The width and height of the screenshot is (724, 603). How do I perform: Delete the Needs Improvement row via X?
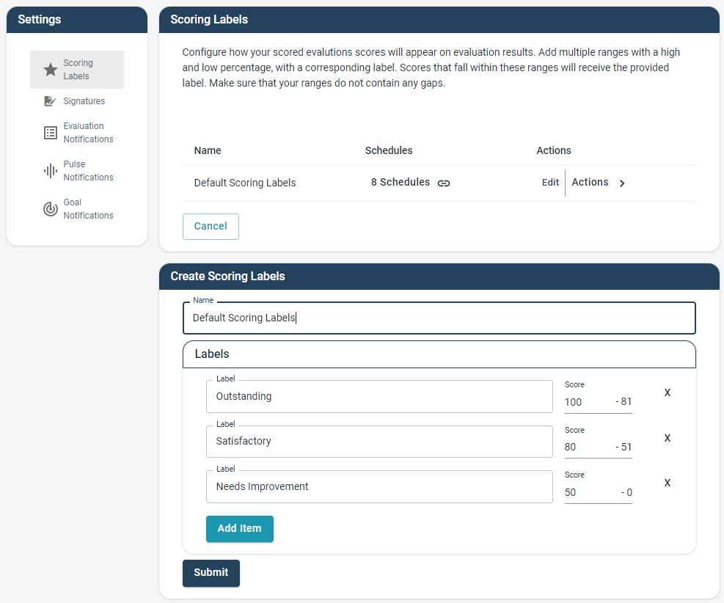667,483
